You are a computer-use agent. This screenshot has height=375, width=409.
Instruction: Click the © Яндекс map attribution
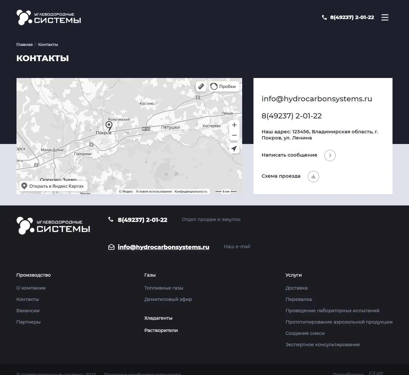(x=126, y=192)
